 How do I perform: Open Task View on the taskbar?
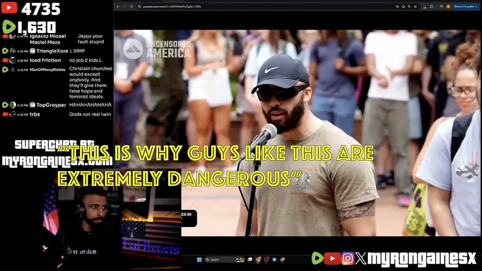click(250, 260)
